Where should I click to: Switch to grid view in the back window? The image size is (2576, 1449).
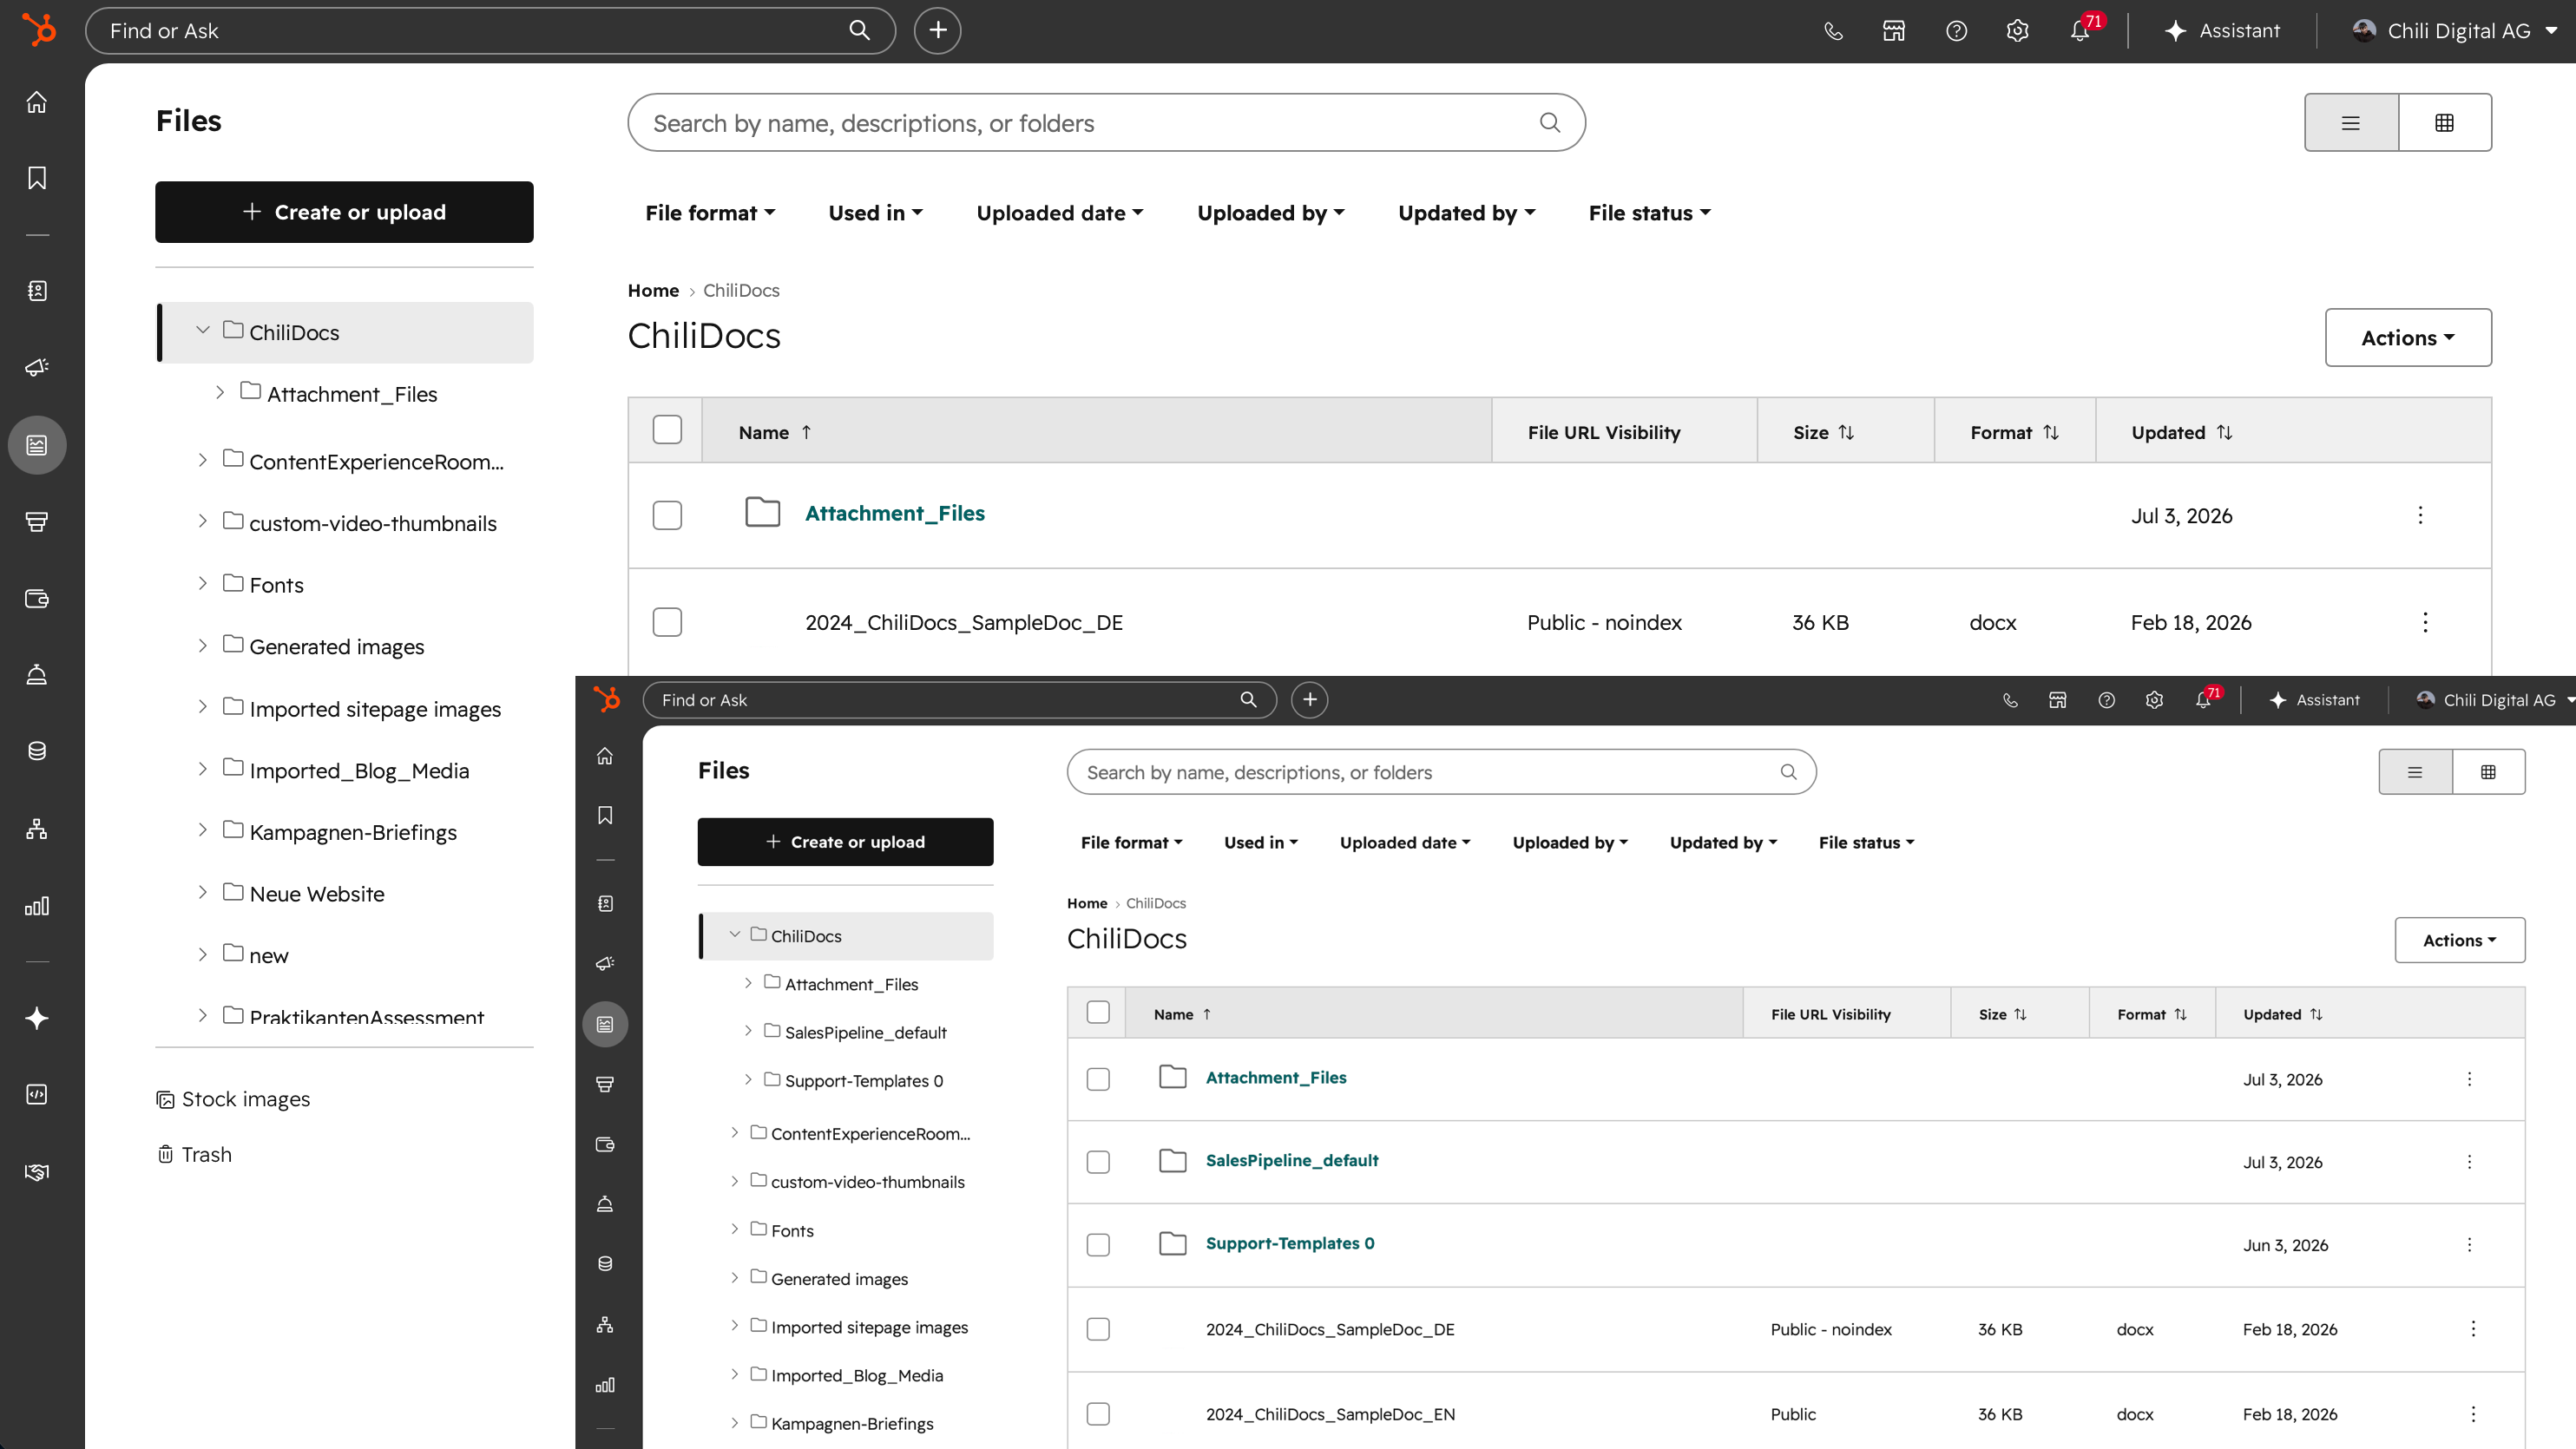2444,123
